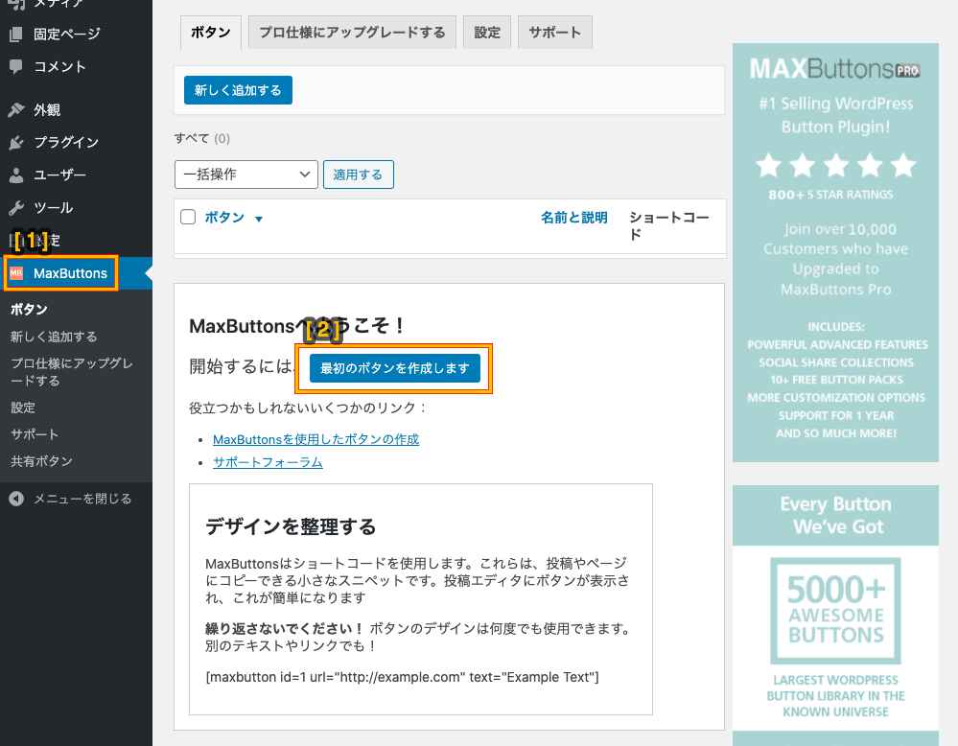The width and height of the screenshot is (958, 746).
Task: Open the 設定 tab at top
Action: pos(487,33)
